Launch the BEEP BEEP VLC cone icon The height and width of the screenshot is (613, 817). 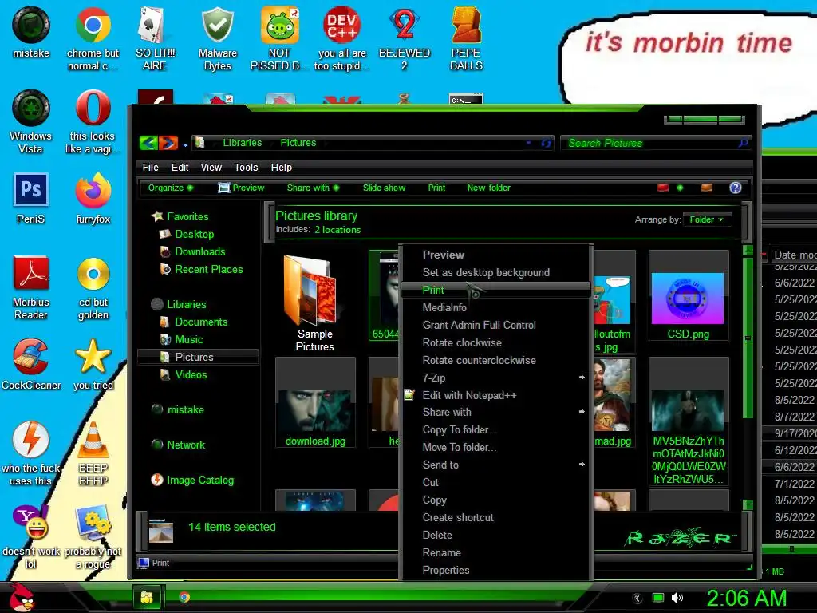point(93,453)
